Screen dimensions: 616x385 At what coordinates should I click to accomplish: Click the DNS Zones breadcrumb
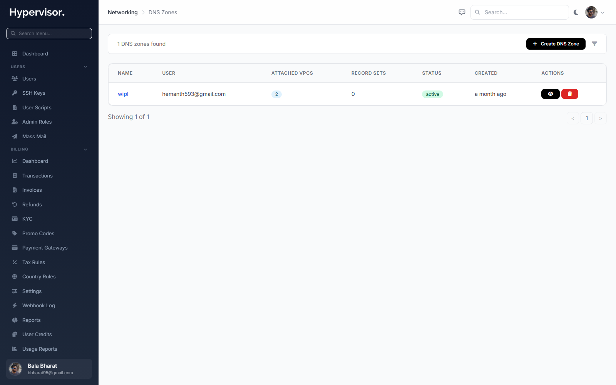163,12
